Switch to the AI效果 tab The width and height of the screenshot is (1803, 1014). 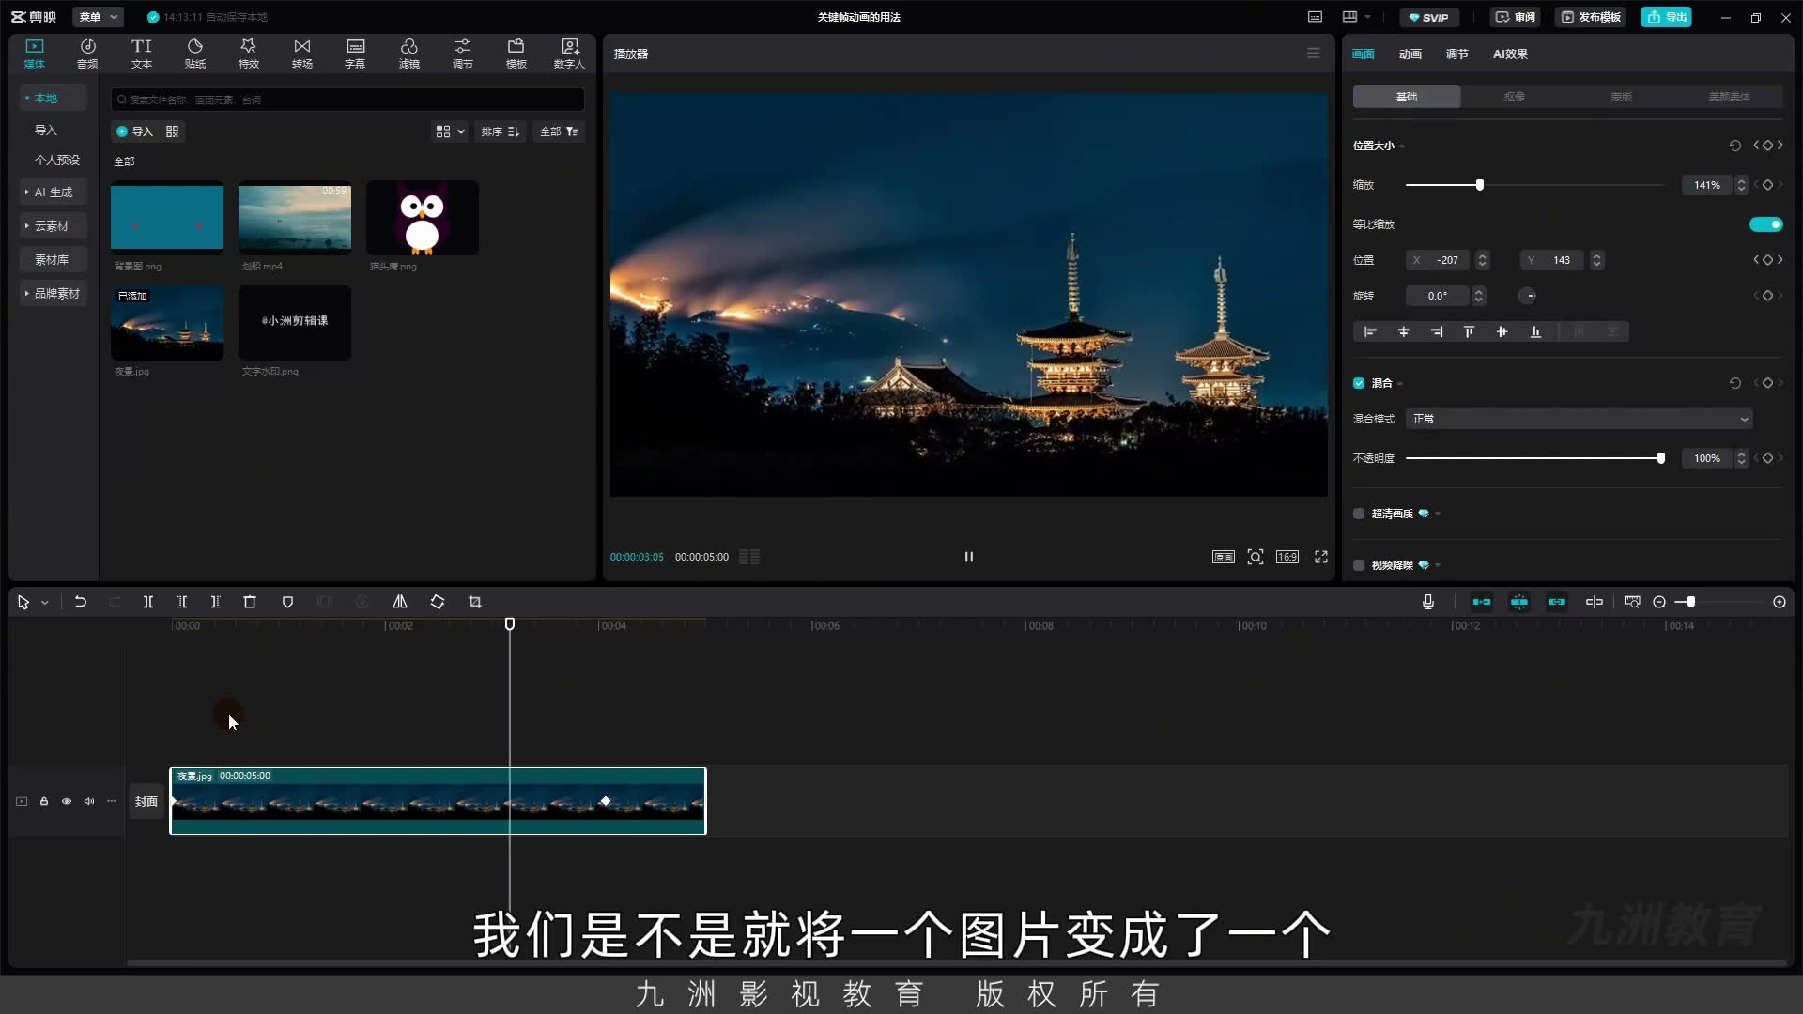coord(1510,54)
